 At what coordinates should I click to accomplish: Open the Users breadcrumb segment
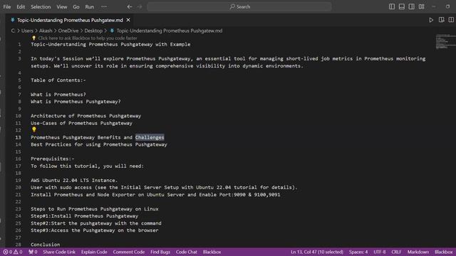27,31
